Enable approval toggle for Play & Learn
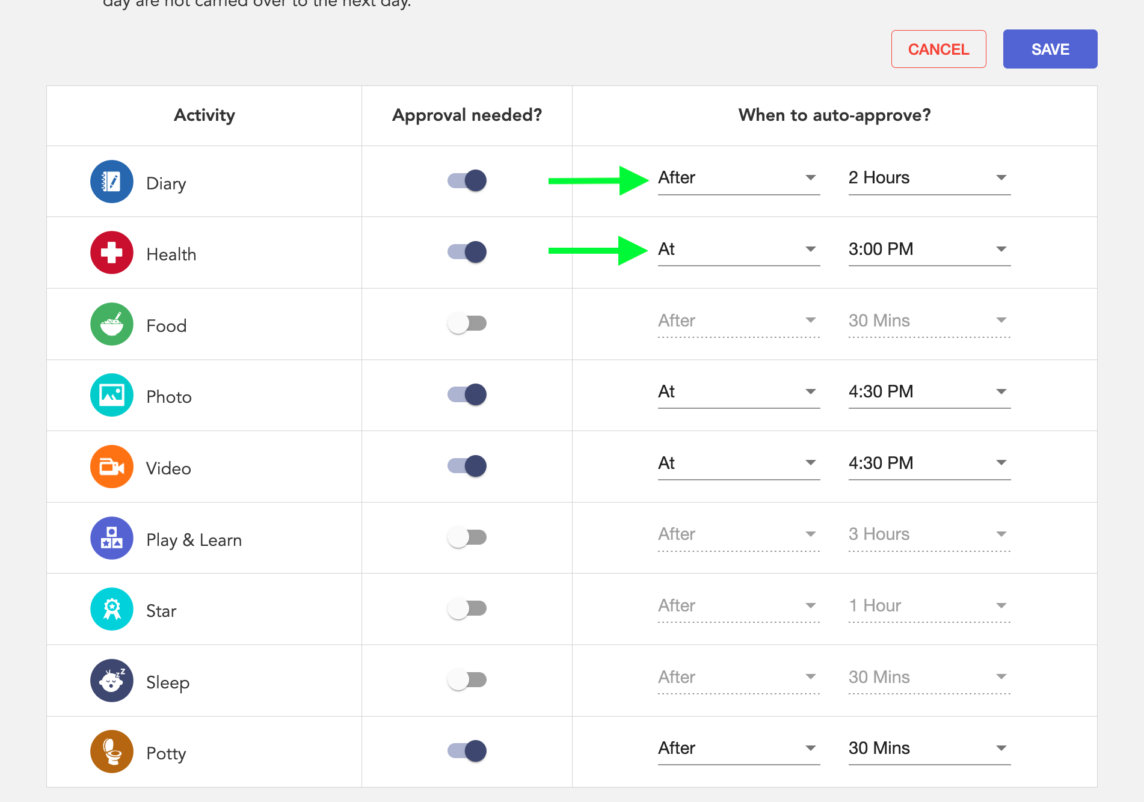The image size is (1144, 802). tap(467, 537)
